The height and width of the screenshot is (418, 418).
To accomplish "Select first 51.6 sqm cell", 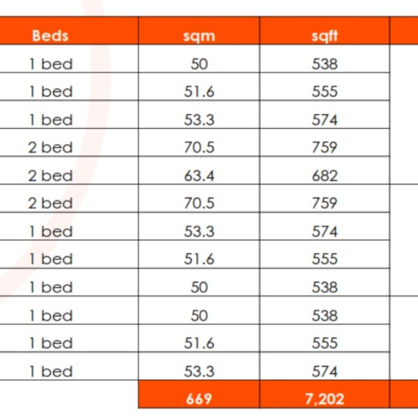I will [x=199, y=87].
